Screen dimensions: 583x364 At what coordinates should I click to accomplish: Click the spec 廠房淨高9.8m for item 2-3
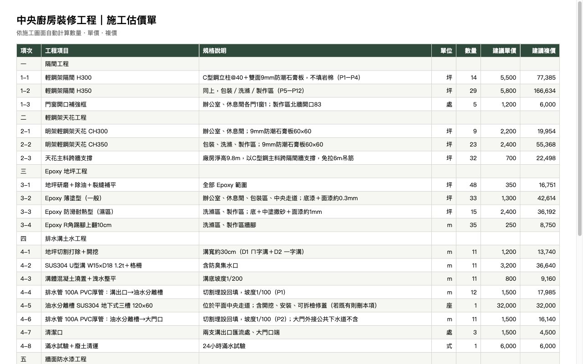coord(224,158)
